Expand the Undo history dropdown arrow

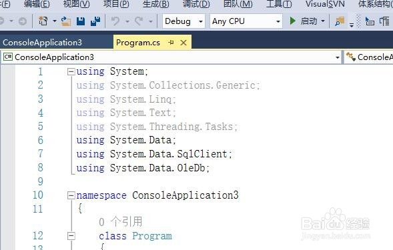pos(127,21)
